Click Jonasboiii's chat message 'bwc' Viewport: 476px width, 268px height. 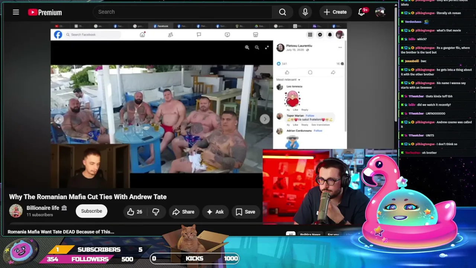(424, 61)
